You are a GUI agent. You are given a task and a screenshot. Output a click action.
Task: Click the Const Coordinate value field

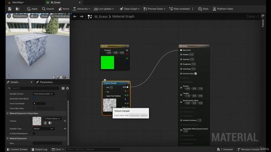tap(39, 103)
